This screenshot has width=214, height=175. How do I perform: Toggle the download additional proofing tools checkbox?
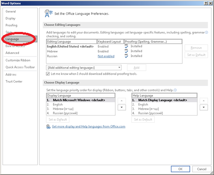point(48,74)
